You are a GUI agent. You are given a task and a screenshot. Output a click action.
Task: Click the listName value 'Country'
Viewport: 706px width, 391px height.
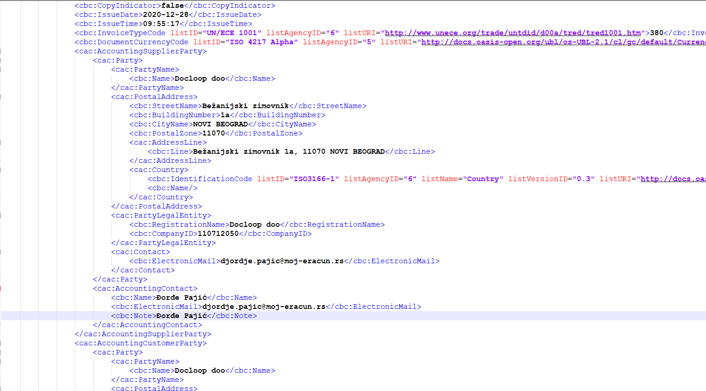[x=483, y=179]
